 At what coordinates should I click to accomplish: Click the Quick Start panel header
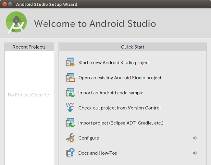tap(132, 47)
